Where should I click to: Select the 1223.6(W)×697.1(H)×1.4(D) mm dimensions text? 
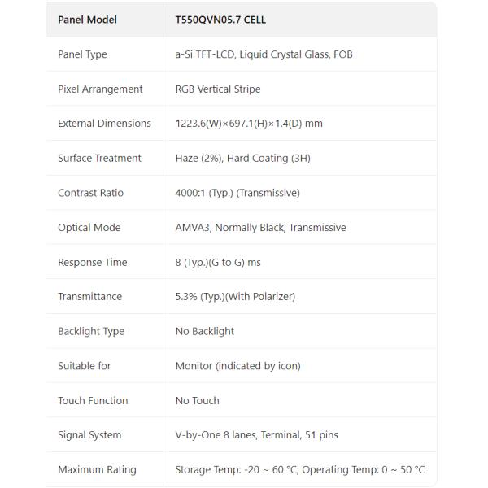click(249, 124)
